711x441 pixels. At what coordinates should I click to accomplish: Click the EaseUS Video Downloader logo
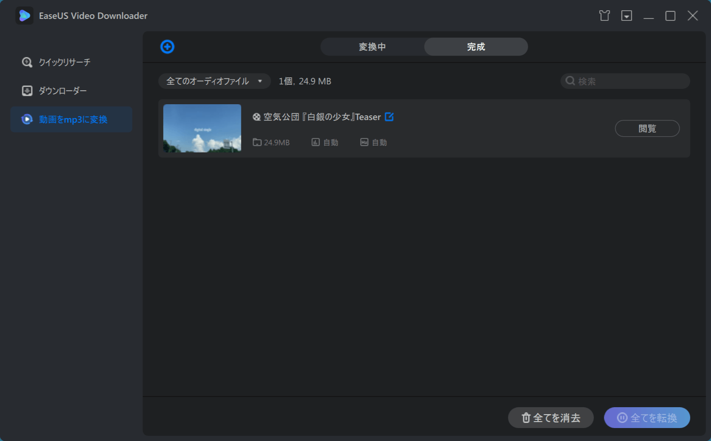tap(25, 16)
